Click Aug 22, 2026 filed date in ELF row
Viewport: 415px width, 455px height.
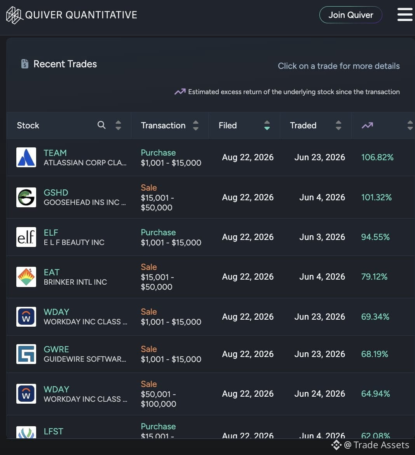[248, 237]
